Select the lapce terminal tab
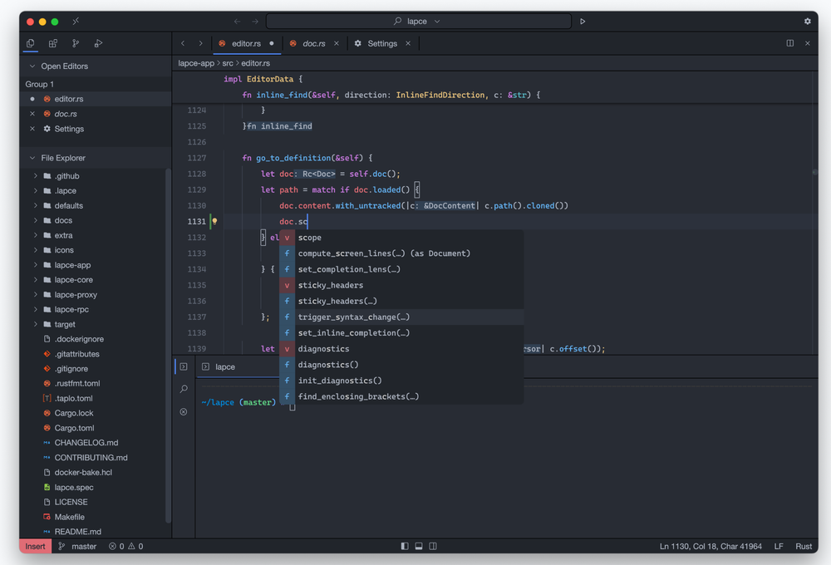The height and width of the screenshot is (565, 831). [224, 366]
